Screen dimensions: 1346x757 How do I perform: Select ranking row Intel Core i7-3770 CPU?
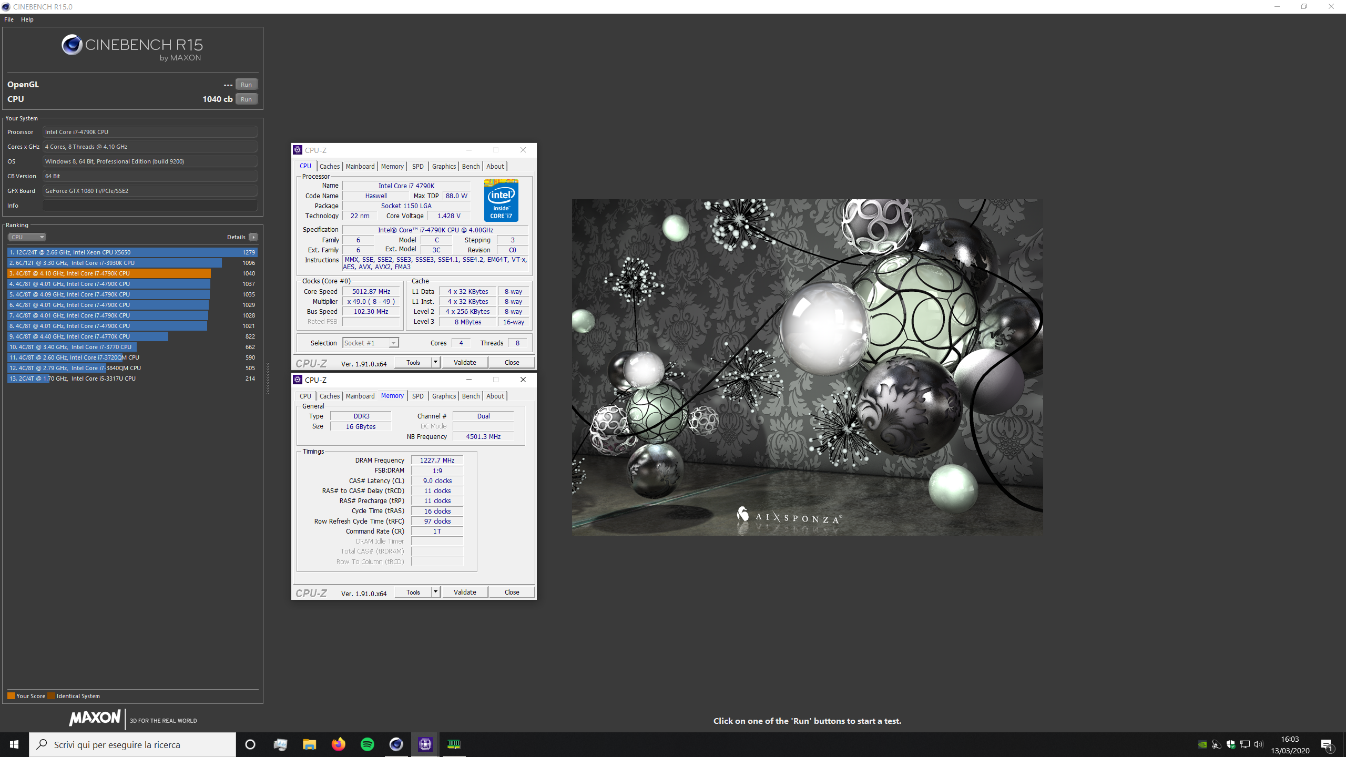point(132,347)
